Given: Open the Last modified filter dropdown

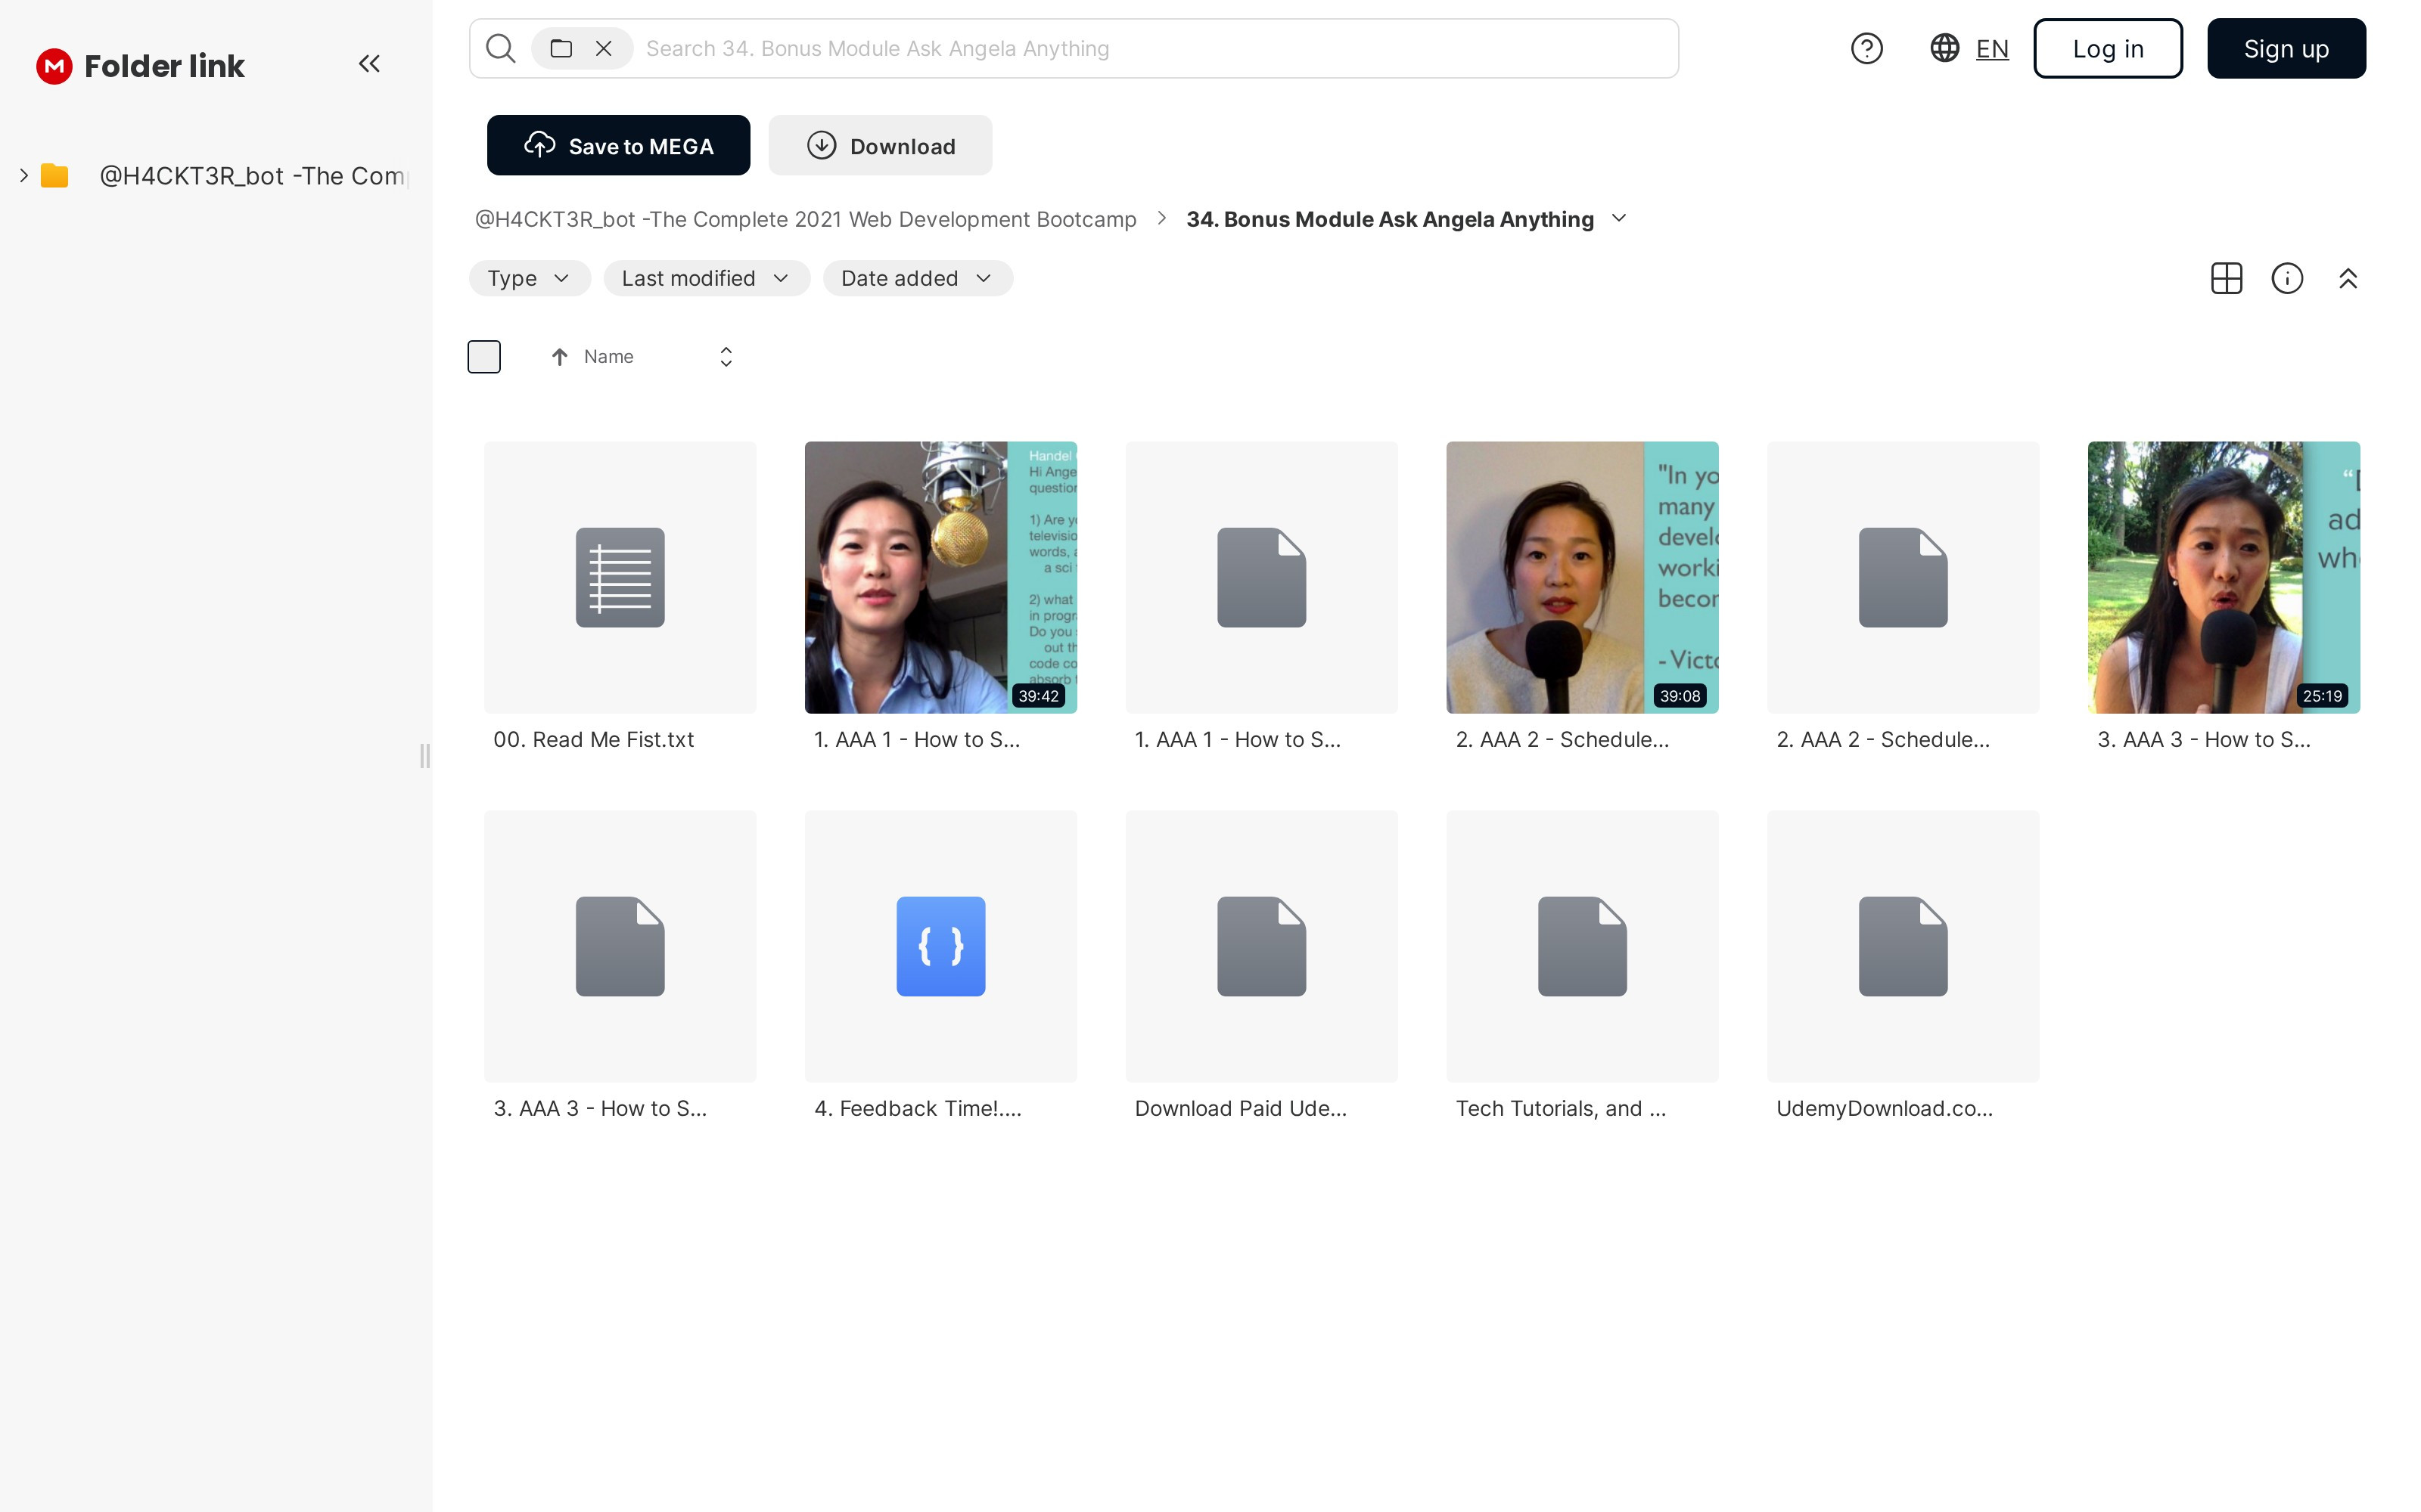Looking at the screenshot, I should tap(707, 278).
